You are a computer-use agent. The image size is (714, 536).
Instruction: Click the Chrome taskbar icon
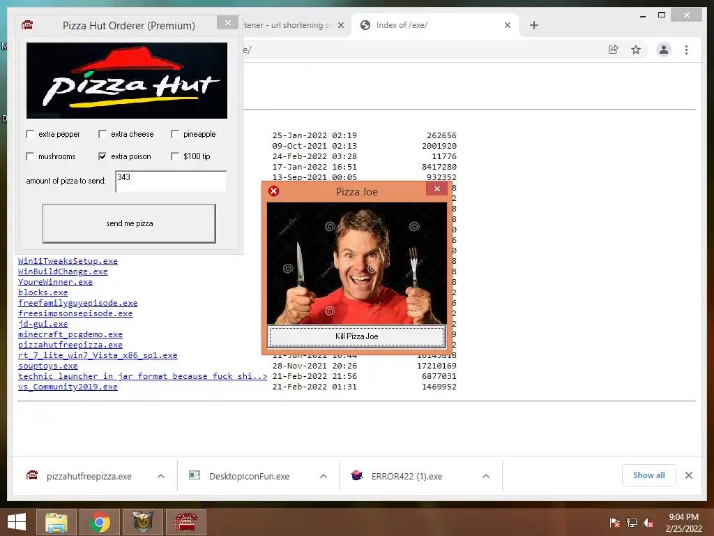(99, 522)
